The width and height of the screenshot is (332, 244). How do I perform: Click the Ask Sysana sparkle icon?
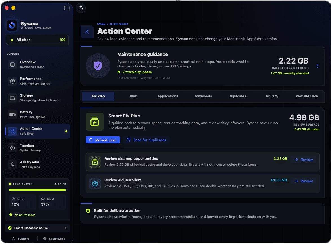coord(12,164)
